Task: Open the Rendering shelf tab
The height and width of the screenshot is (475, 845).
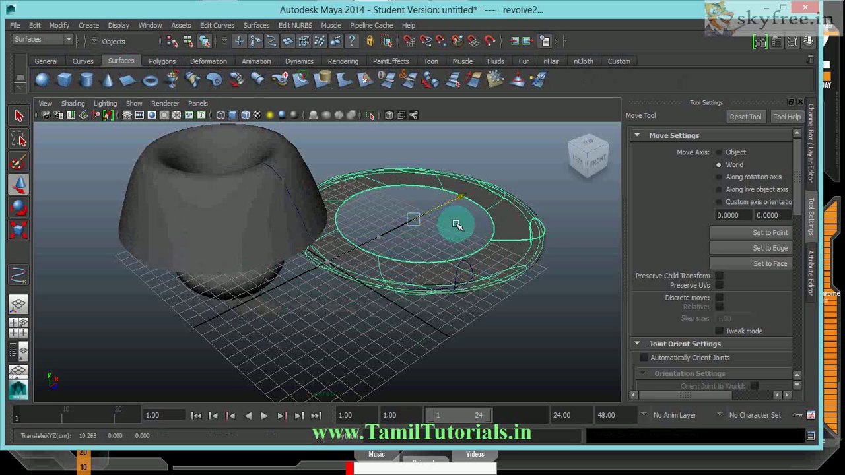Action: 343,61
